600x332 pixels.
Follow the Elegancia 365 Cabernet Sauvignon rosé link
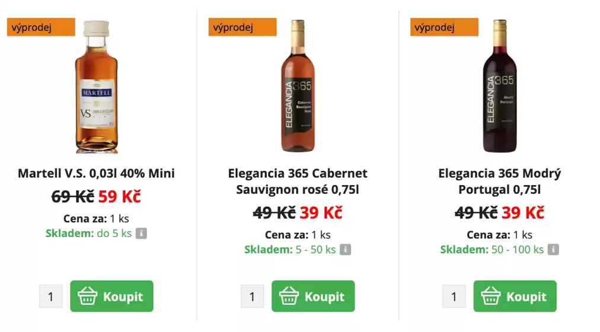(298, 181)
